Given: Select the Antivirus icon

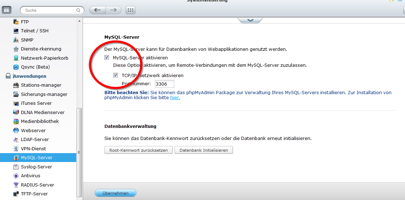Looking at the screenshot, I should 16,176.
